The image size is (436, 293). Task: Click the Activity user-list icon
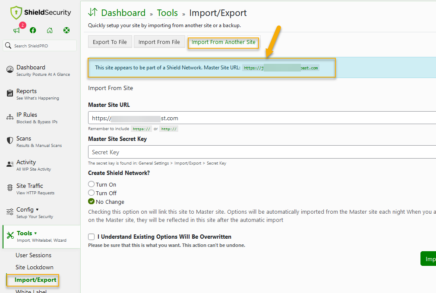[10, 164]
